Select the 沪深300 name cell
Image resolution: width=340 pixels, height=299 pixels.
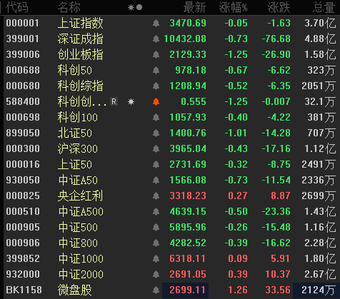click(78, 149)
